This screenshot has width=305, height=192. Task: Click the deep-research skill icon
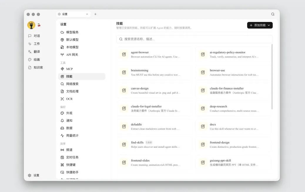tap(203, 108)
